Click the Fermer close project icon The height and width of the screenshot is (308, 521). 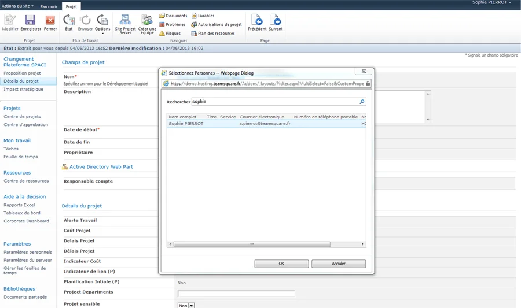click(50, 23)
